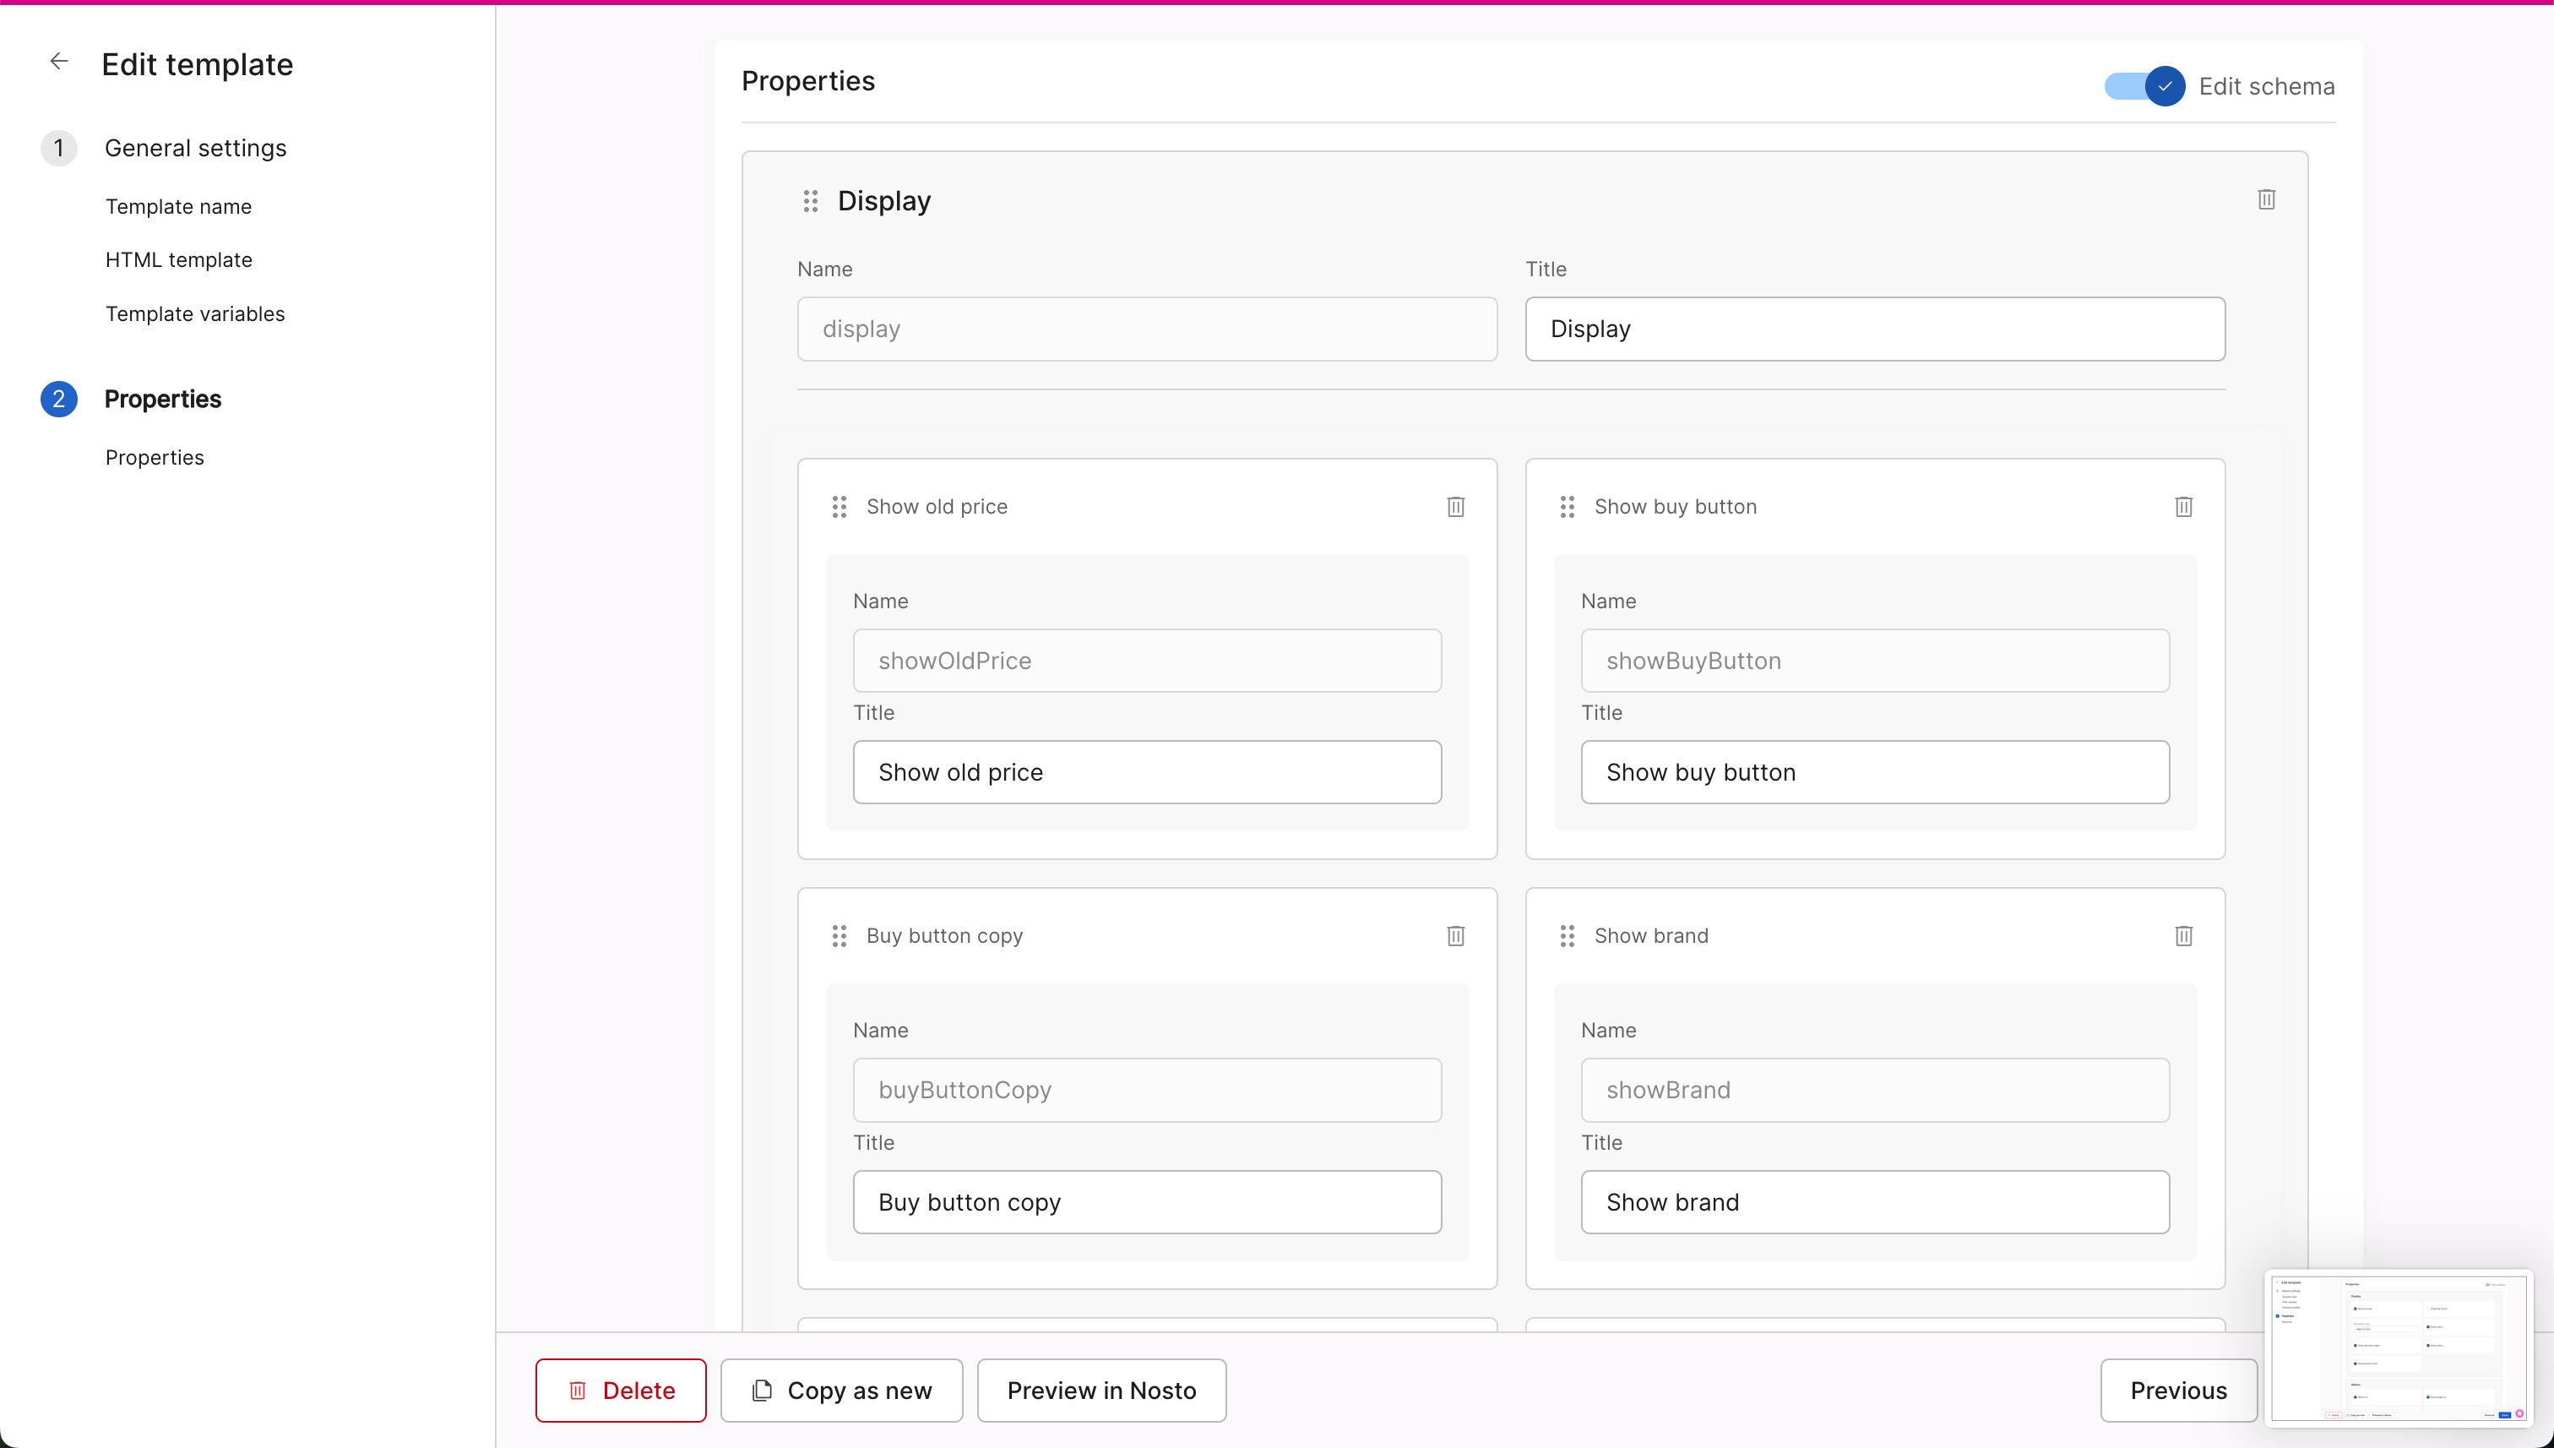Click the back arrow beside Edit template

coord(58,62)
